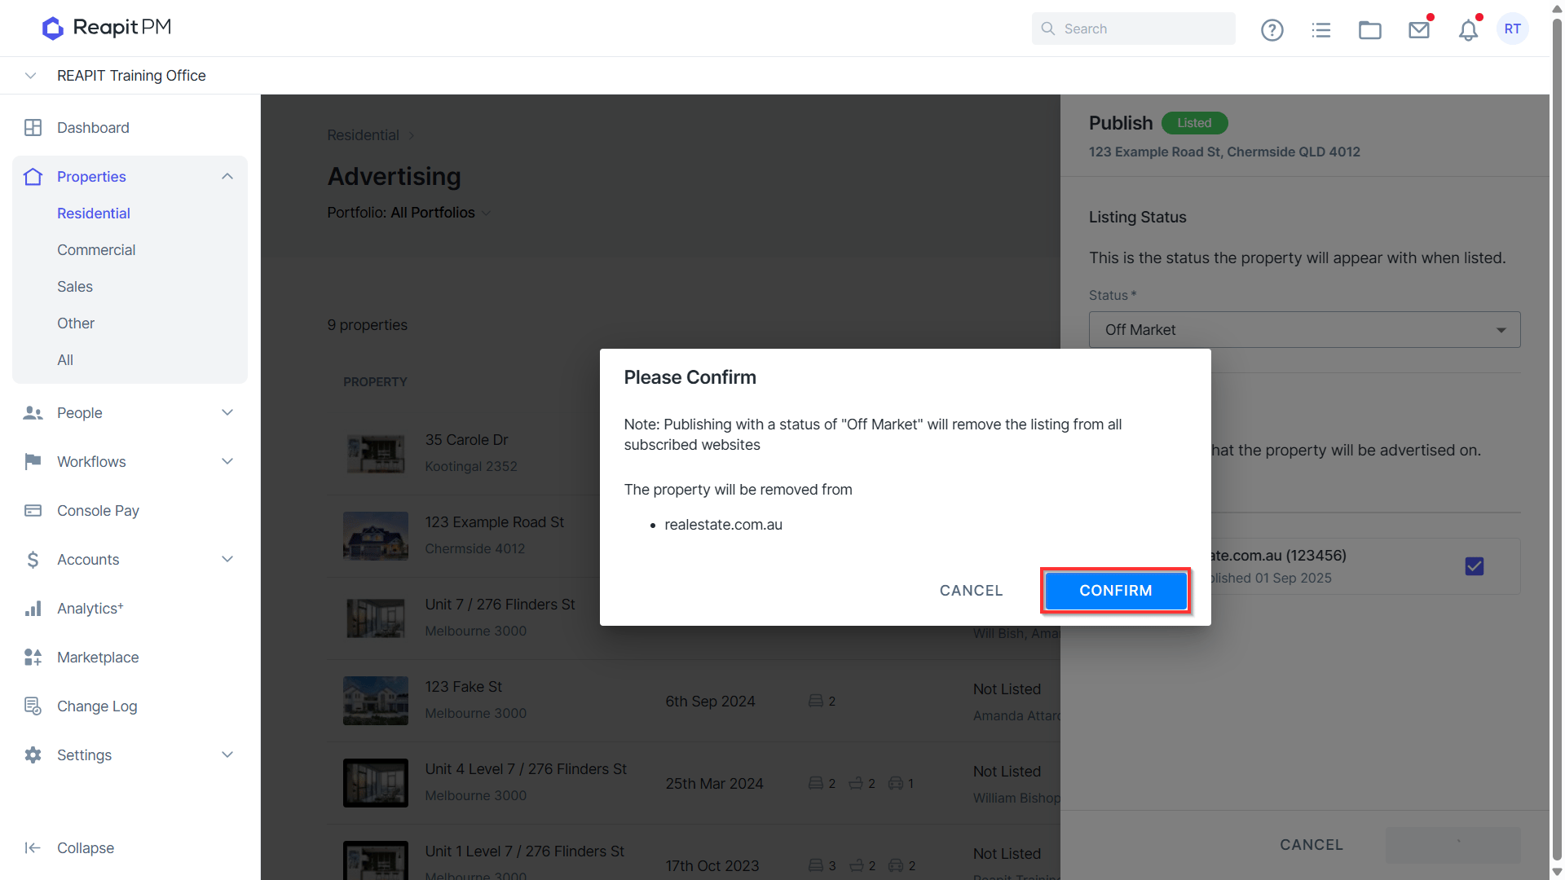The height and width of the screenshot is (880, 1565).
Task: Open the Off Market status dropdown
Action: click(x=1304, y=330)
